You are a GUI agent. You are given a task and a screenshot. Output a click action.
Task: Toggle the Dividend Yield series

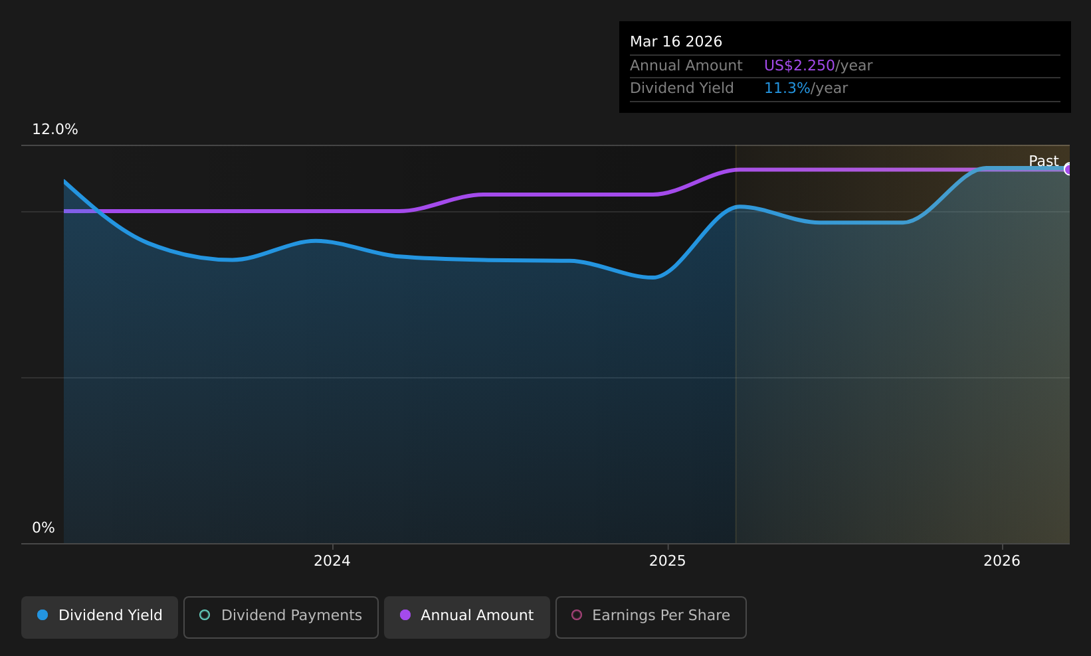point(100,617)
